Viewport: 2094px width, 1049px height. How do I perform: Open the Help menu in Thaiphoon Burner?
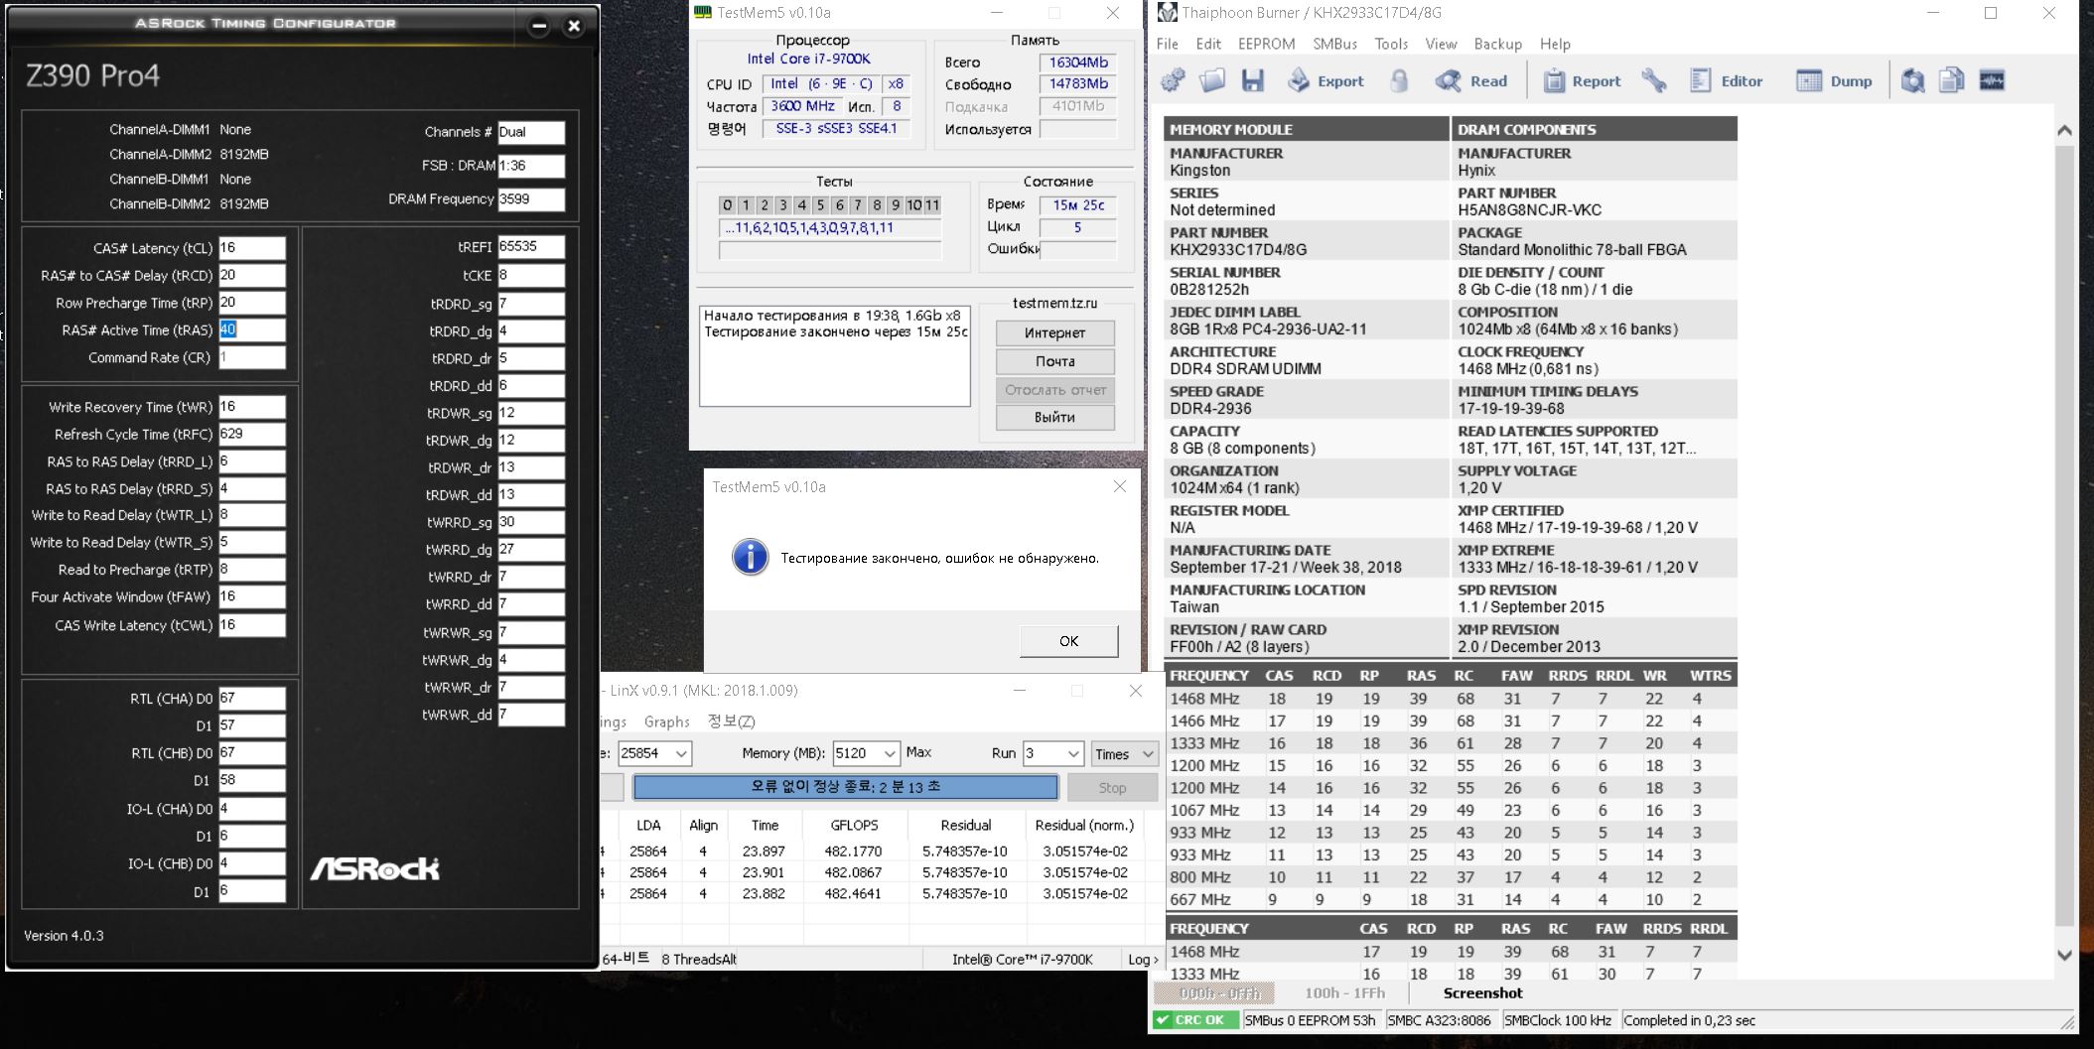1555,44
